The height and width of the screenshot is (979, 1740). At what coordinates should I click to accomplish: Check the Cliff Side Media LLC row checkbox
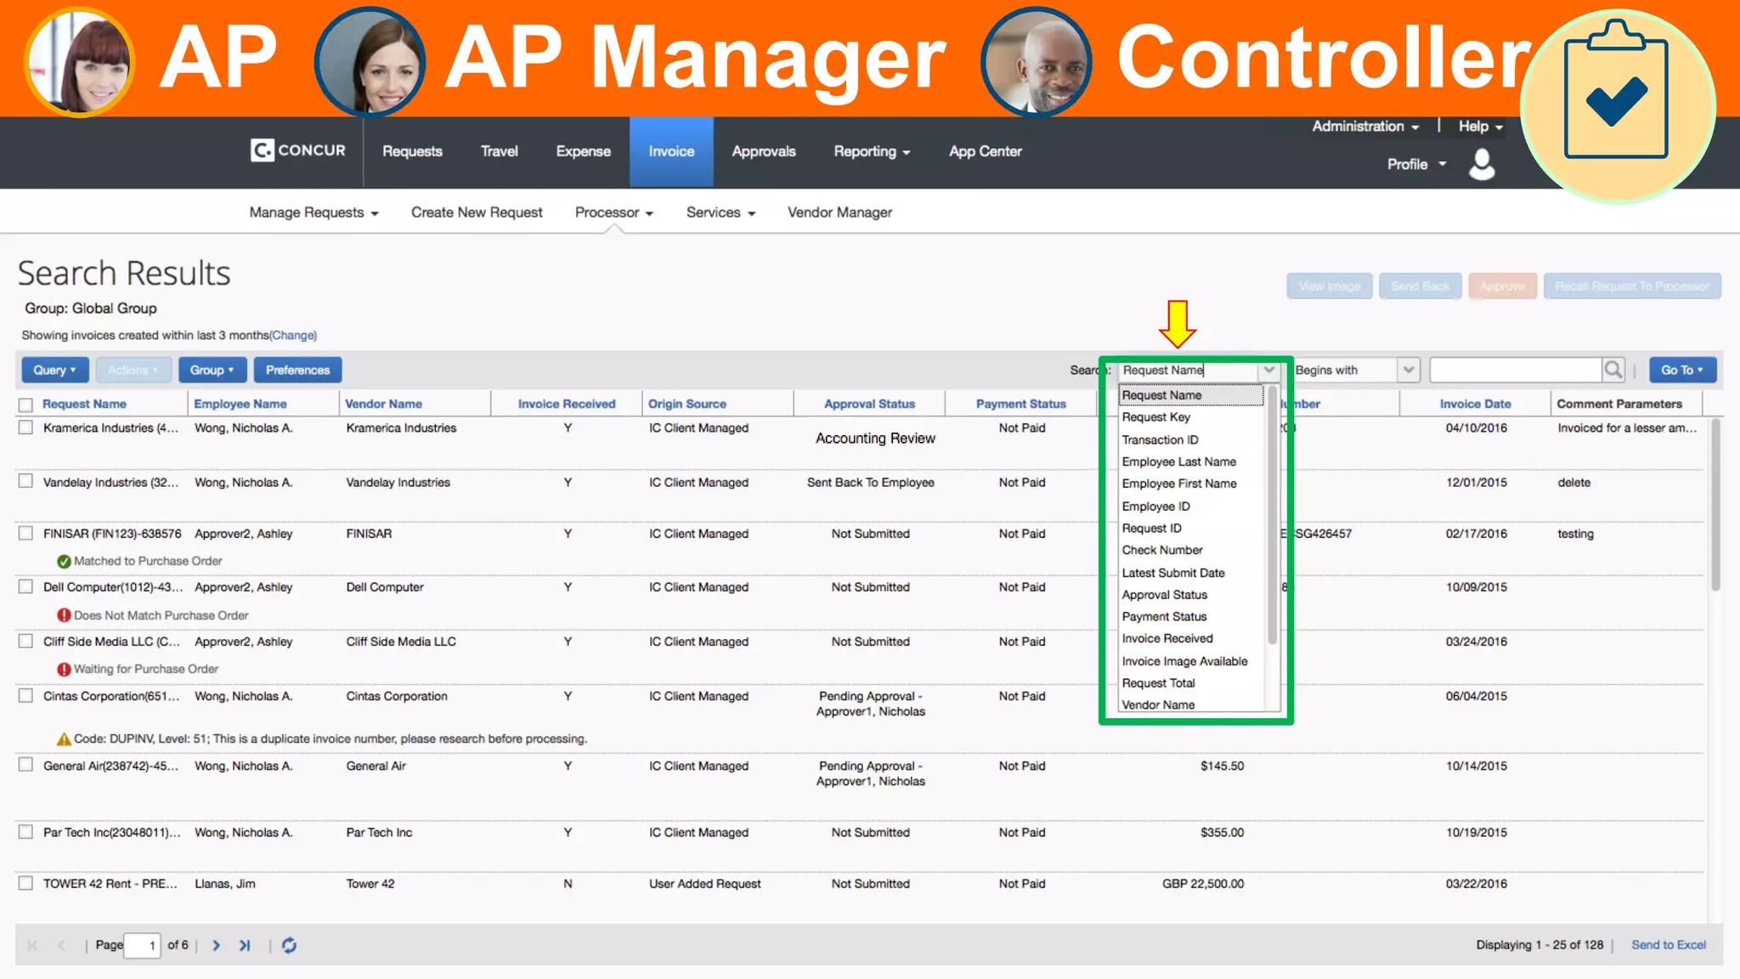point(25,641)
